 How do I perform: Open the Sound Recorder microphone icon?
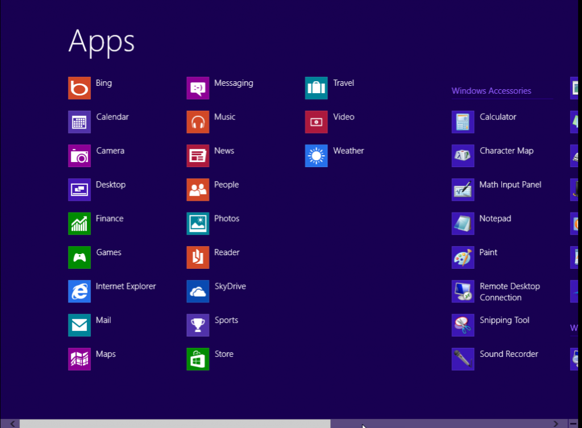[x=463, y=359]
